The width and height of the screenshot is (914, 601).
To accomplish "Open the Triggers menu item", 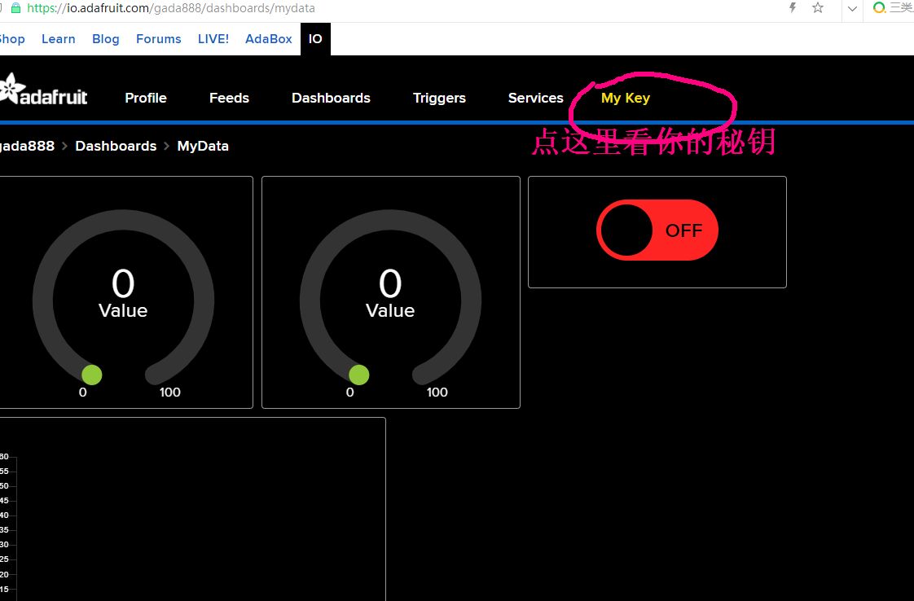I will tap(440, 98).
